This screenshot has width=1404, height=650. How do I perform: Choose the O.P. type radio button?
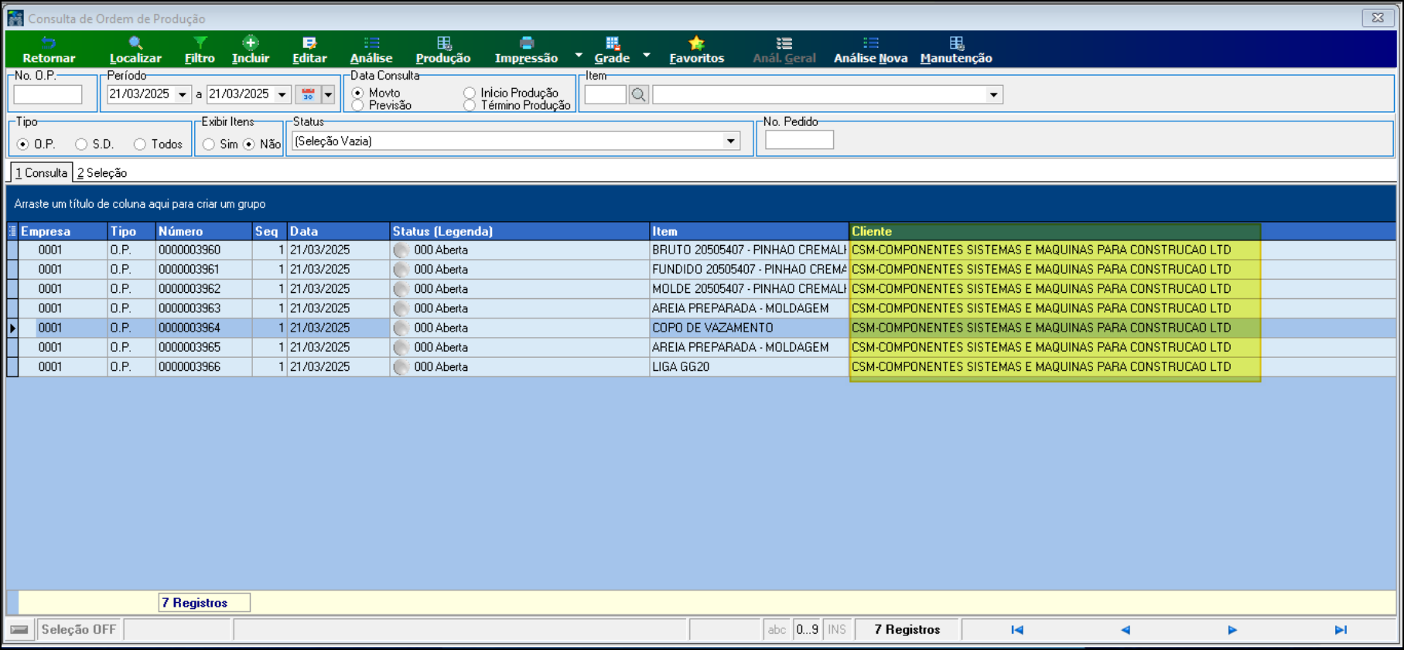pos(22,145)
